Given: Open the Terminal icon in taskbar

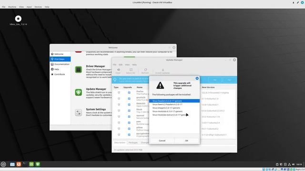Looking at the screenshot, I should pos(25,164).
